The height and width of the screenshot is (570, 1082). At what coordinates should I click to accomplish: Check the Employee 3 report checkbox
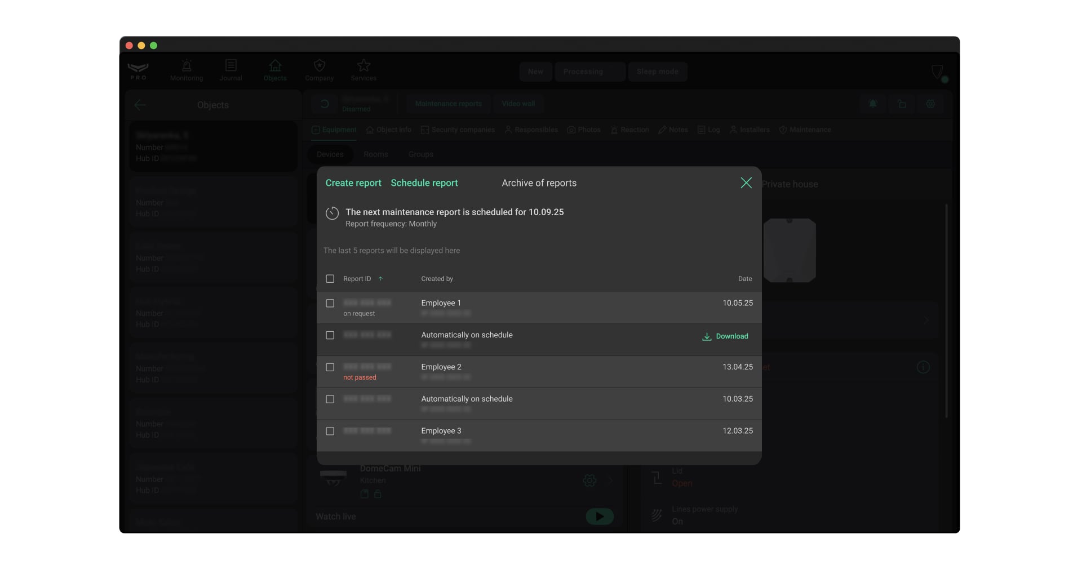[x=330, y=431]
